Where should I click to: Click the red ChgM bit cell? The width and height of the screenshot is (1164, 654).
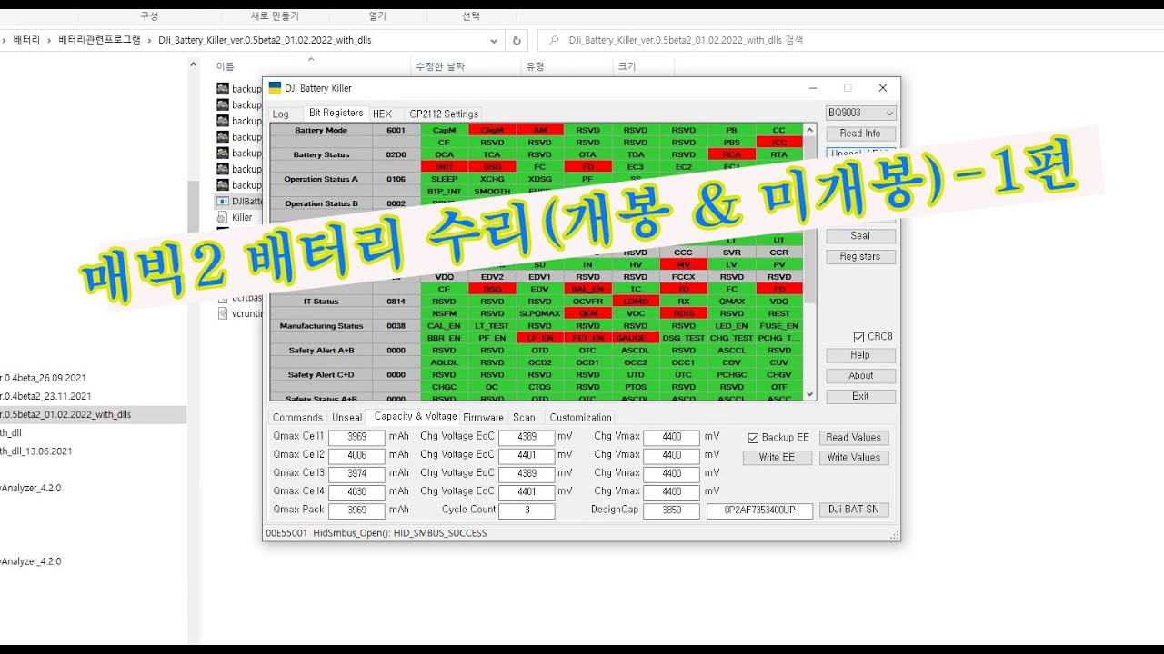492,130
